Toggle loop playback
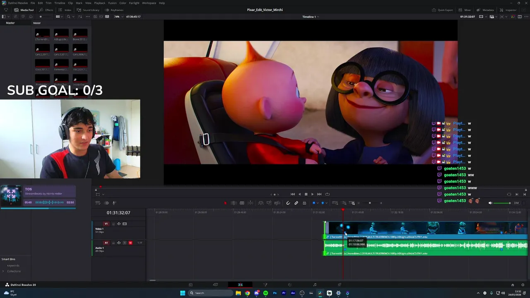 coord(328,194)
